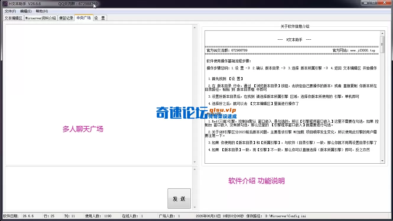
Task: Click the software info scrollbar down arrow
Action: (x=382, y=161)
